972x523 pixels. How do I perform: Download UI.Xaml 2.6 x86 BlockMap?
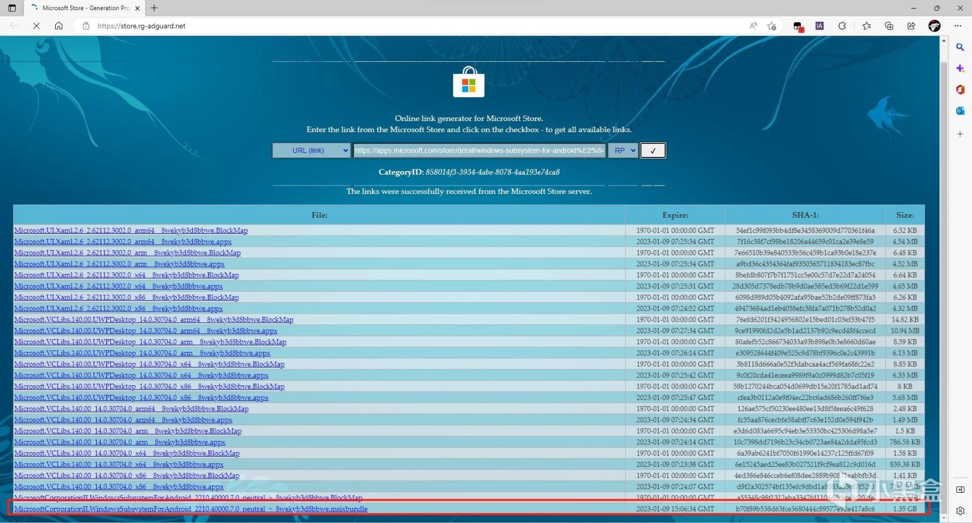127,297
